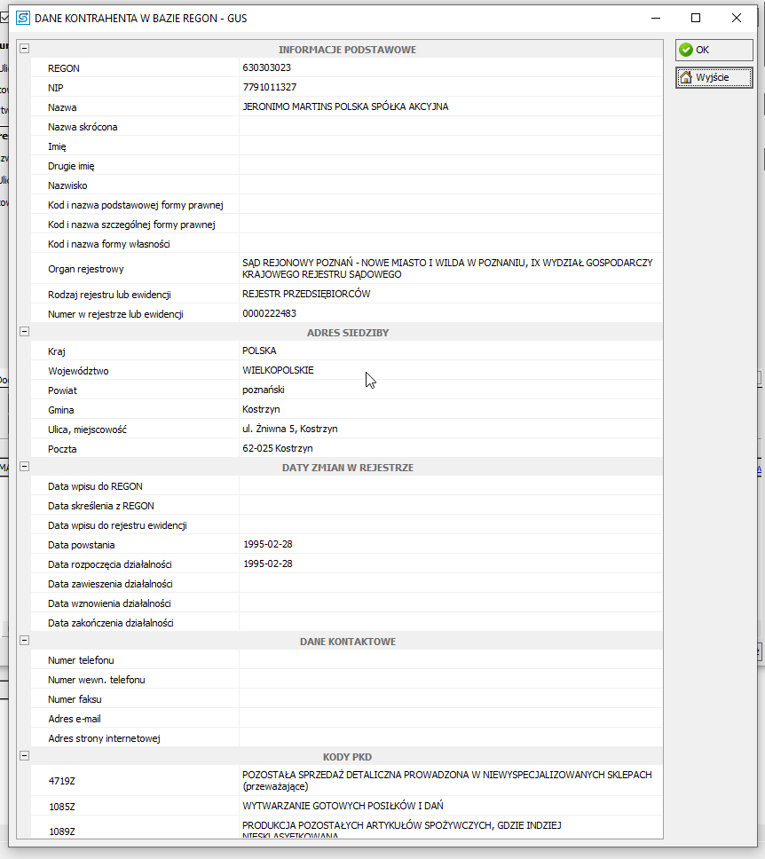Image resolution: width=765 pixels, height=859 pixels.
Task: Click the name JERONIMO MARTINS POLSKA SPÓŁKA AKCYJNA
Action: (345, 106)
